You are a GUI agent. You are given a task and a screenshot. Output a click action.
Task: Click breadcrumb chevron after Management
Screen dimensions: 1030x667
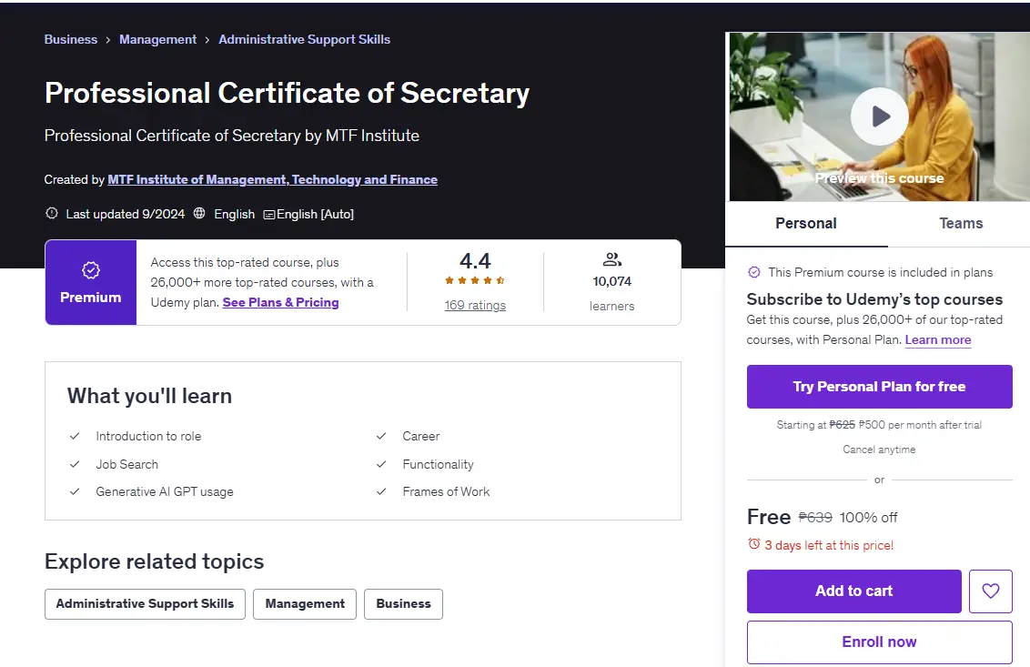(x=207, y=40)
